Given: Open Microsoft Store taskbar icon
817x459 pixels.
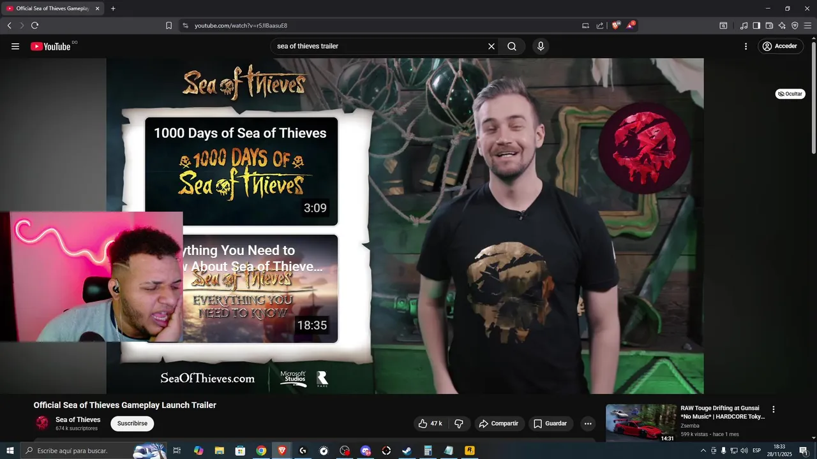Looking at the screenshot, I should [240, 451].
